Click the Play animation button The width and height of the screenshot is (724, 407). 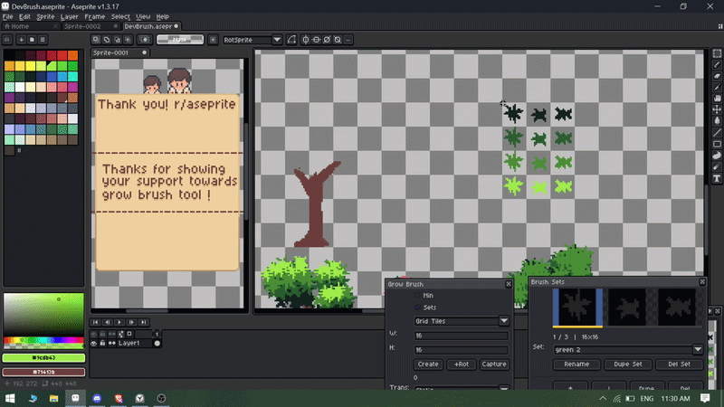click(x=119, y=322)
